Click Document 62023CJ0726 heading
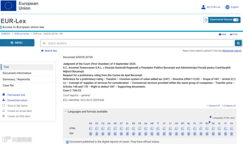Viewport: 243px width, 144px height. click(78, 57)
